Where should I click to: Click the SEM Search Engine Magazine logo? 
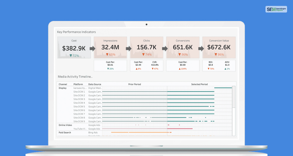(276, 9)
